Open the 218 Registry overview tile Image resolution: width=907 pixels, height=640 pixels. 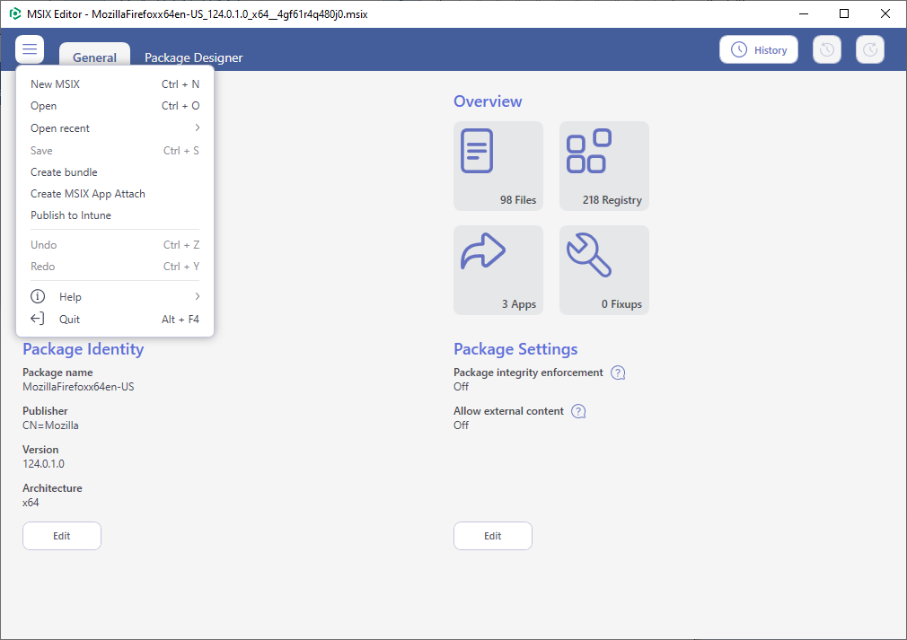[x=603, y=166]
